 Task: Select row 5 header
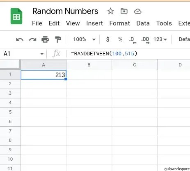pos(10,112)
